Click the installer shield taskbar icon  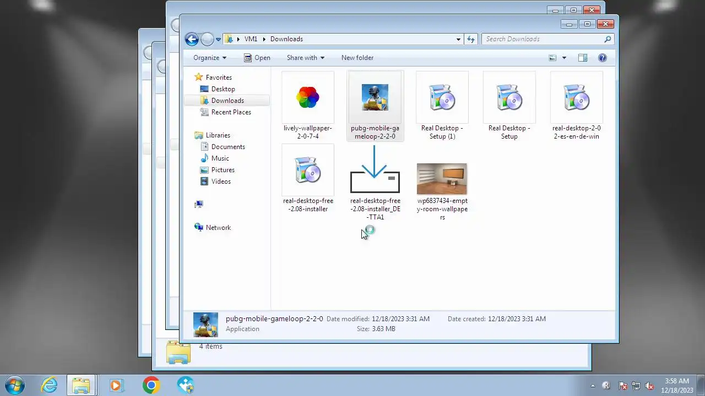[x=186, y=385]
